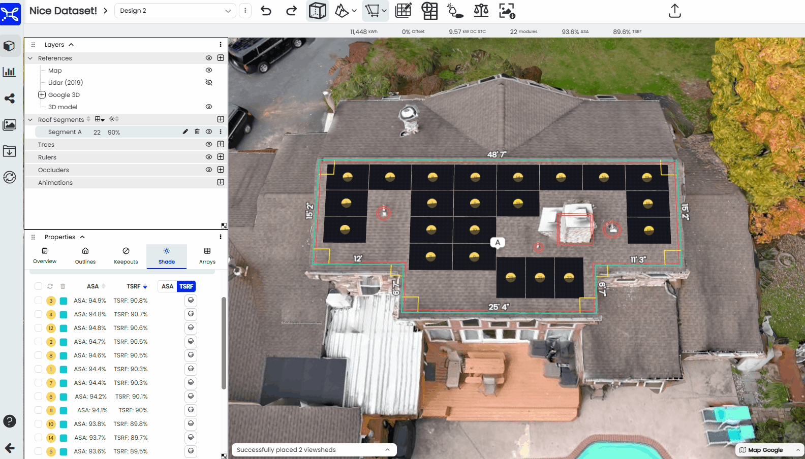
Task: Open the download folder sidebar icon
Action: tap(9, 151)
